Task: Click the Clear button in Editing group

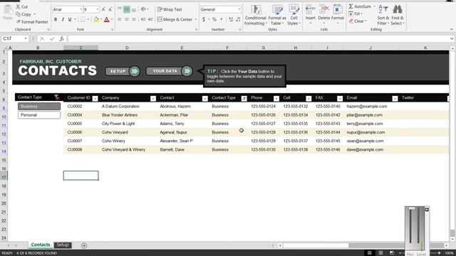Action: pyautogui.click(x=358, y=21)
